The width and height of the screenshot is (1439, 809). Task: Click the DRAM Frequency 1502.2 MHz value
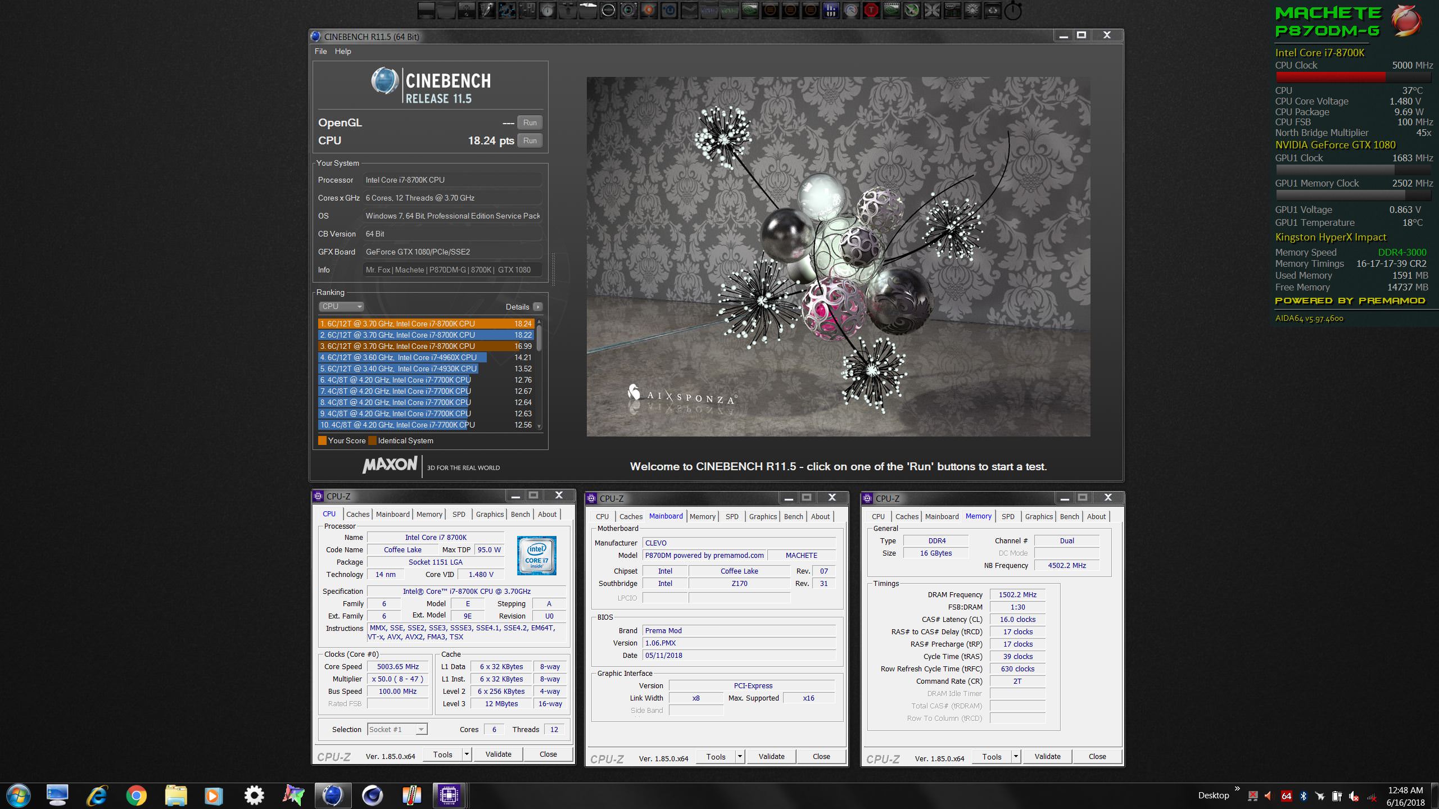click(1017, 595)
